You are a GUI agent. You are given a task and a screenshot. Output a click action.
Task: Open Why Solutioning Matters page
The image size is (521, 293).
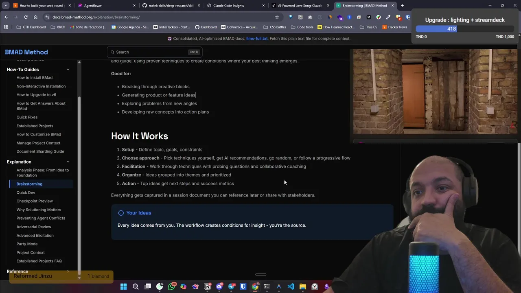tap(39, 210)
